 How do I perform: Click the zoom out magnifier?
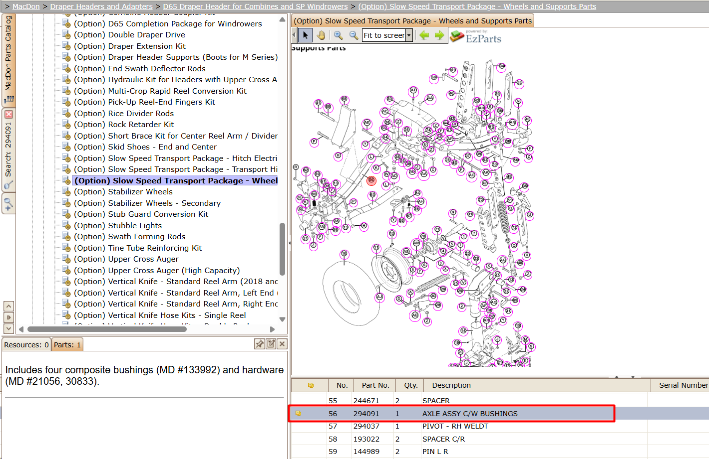pyautogui.click(x=354, y=35)
